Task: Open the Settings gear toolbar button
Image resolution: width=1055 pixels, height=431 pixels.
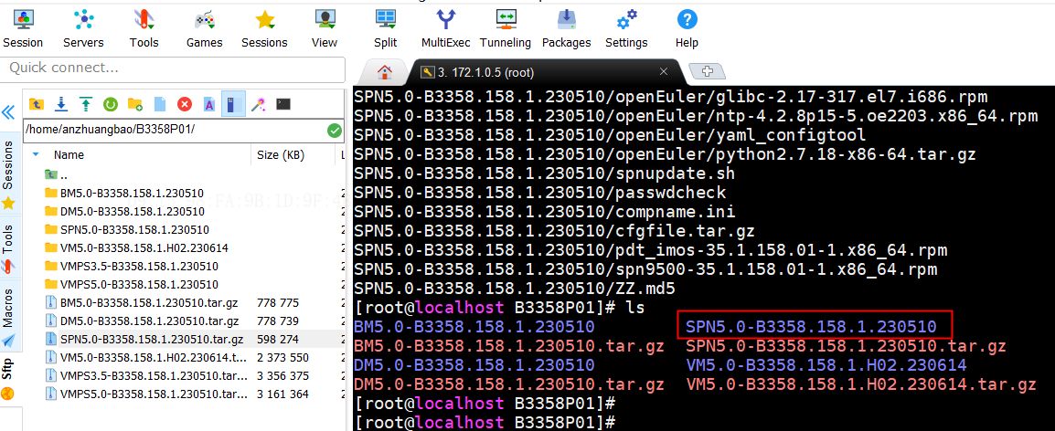Action: tap(626, 29)
